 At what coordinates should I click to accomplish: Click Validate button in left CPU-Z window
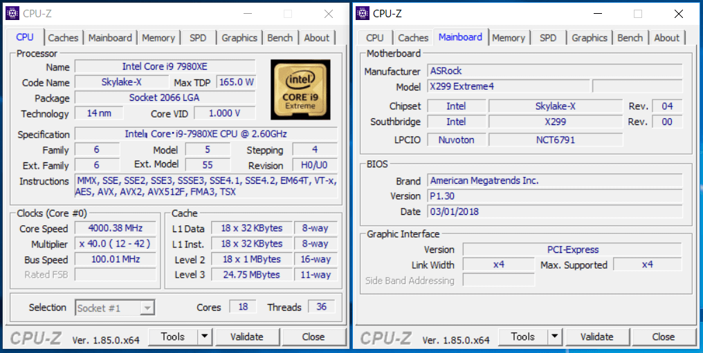[x=247, y=336]
